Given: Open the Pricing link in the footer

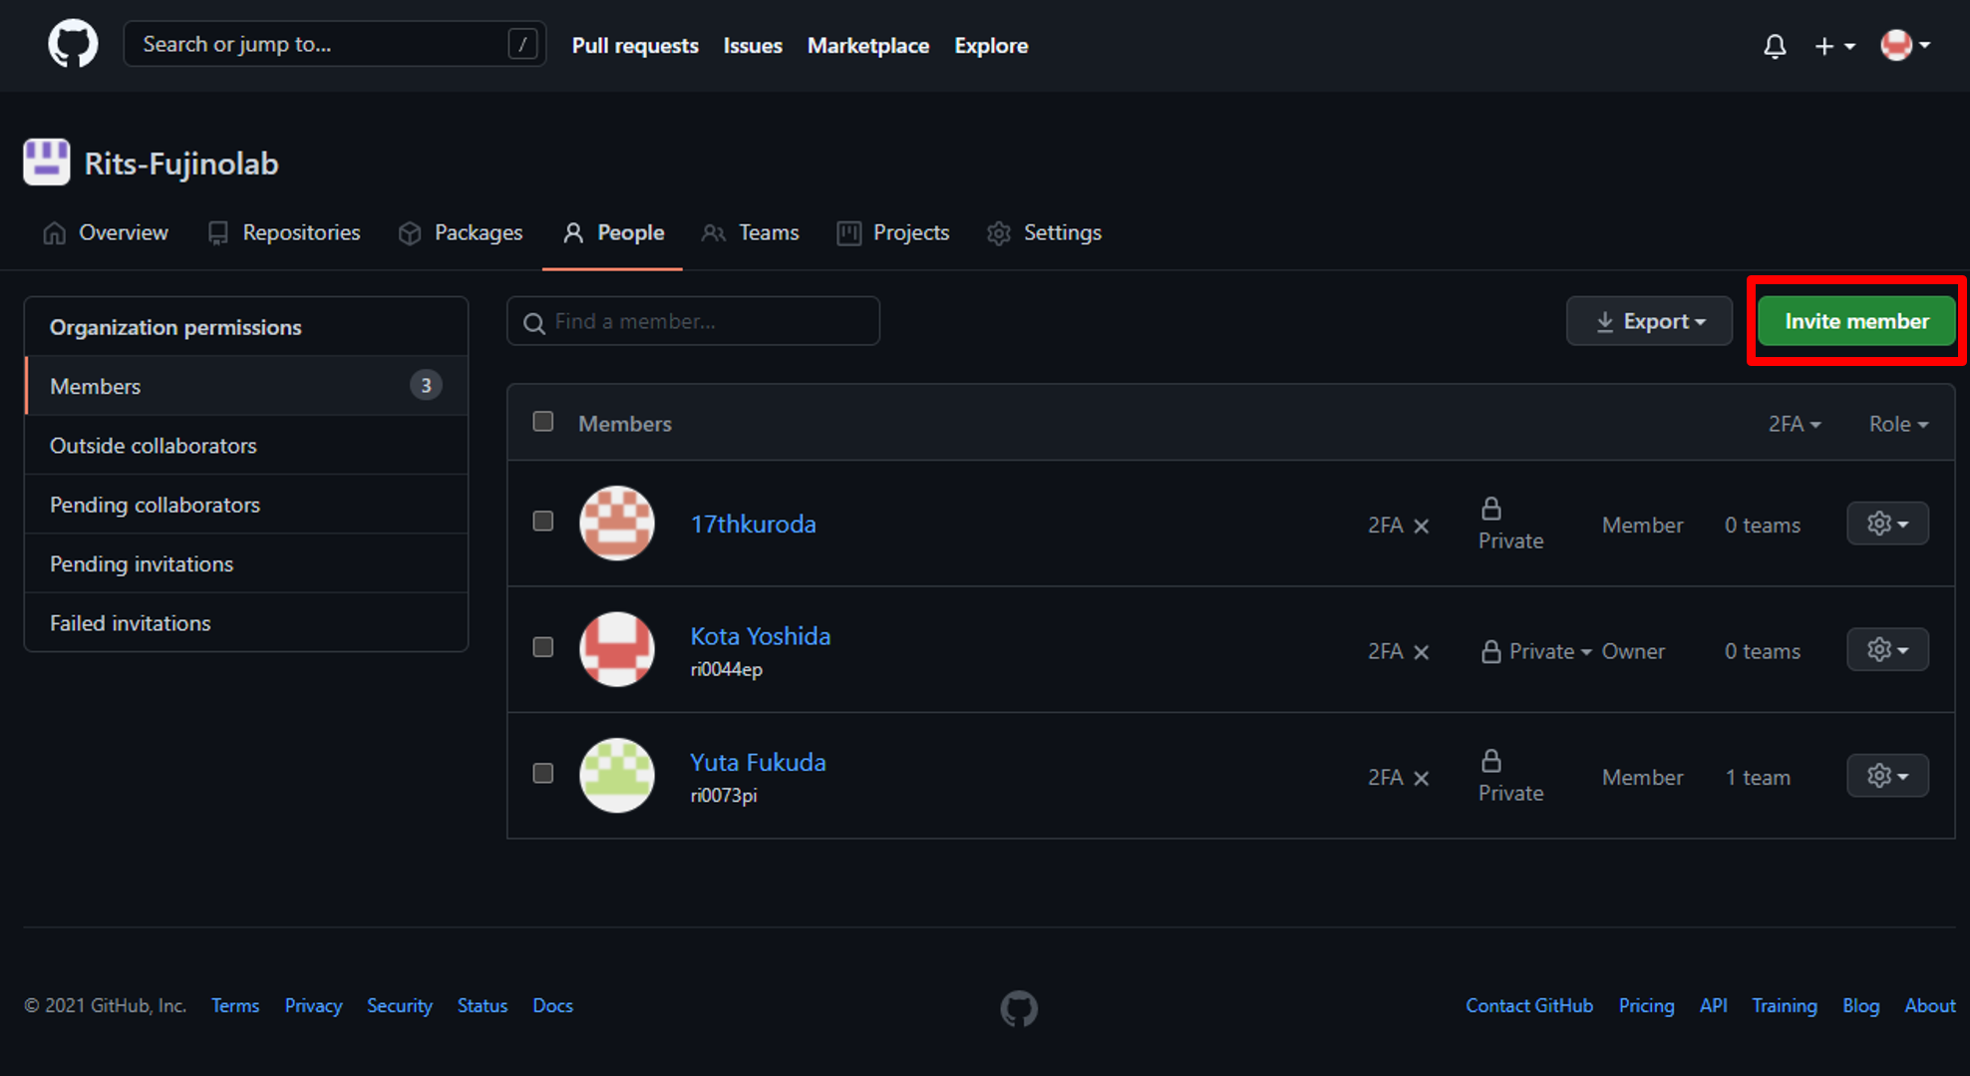Looking at the screenshot, I should point(1646,1005).
